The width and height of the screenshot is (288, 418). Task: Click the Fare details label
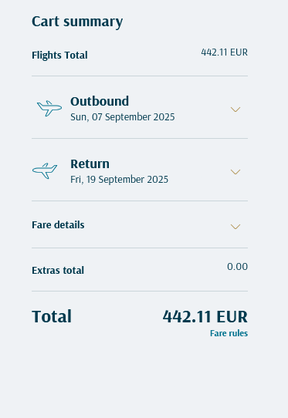click(58, 224)
